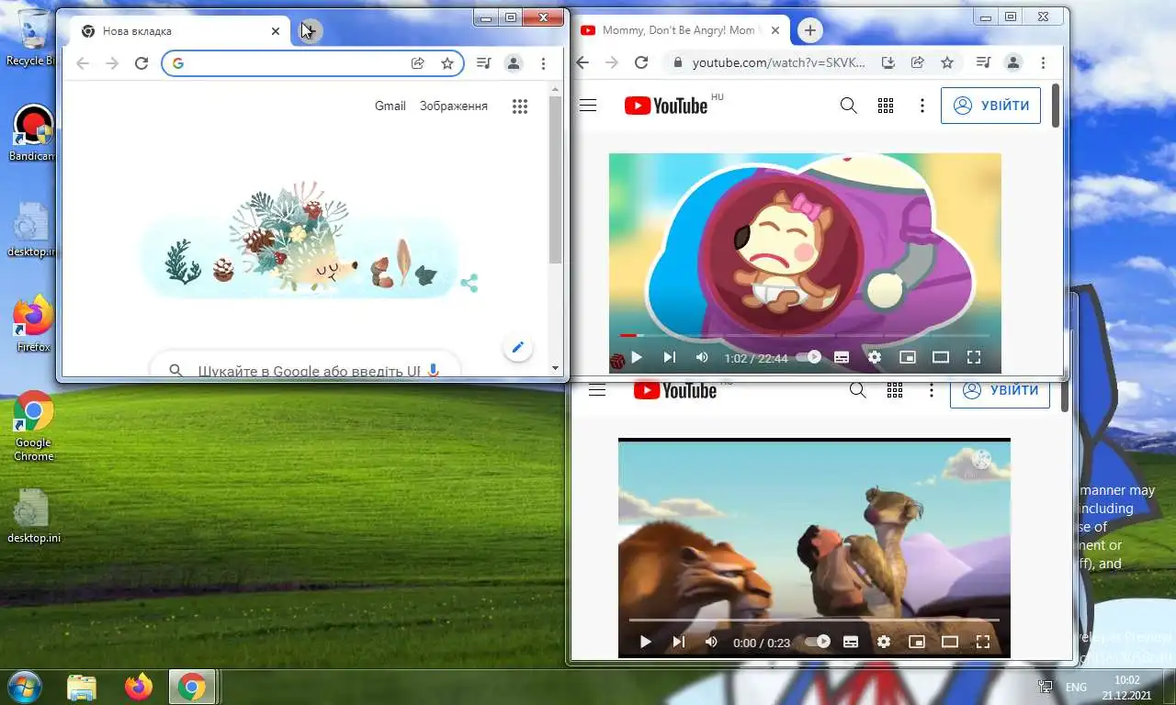This screenshot has width=1176, height=705.
Task: Enable miniplayer in the lower YouTube player
Action: click(917, 642)
